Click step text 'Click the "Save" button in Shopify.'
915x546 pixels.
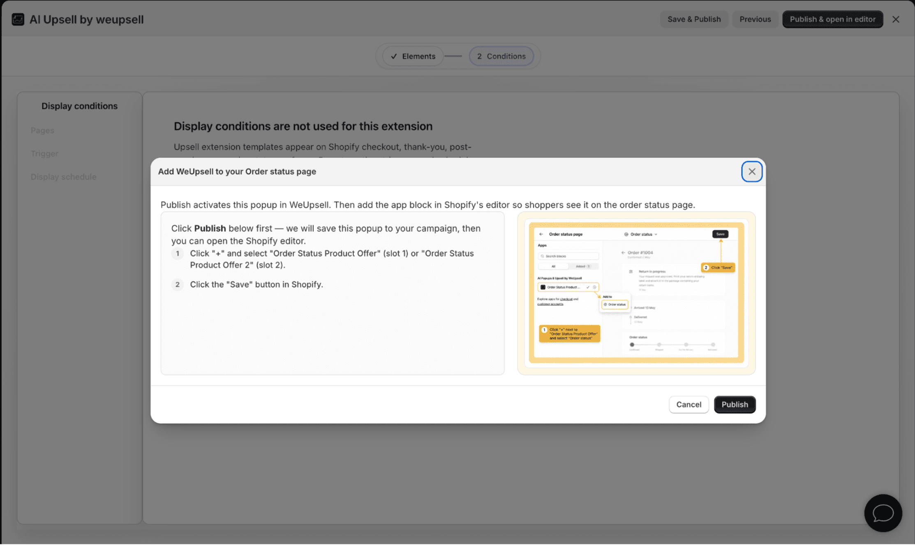click(x=256, y=285)
